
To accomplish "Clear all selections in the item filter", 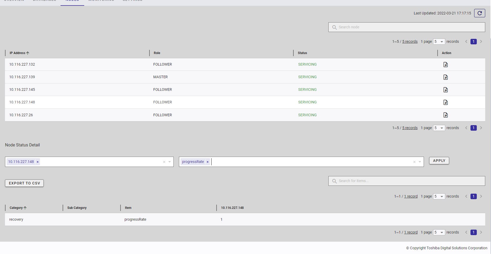I will (414, 162).
